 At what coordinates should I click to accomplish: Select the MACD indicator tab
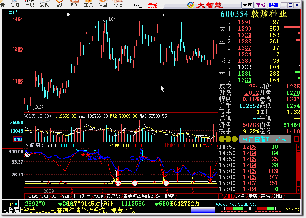pyautogui.click(x=98, y=196)
